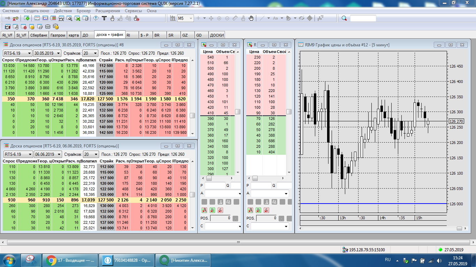Image resolution: width=476 pixels, height=267 pixels.
Task: Click the P price field in R order book
Action: point(261,185)
